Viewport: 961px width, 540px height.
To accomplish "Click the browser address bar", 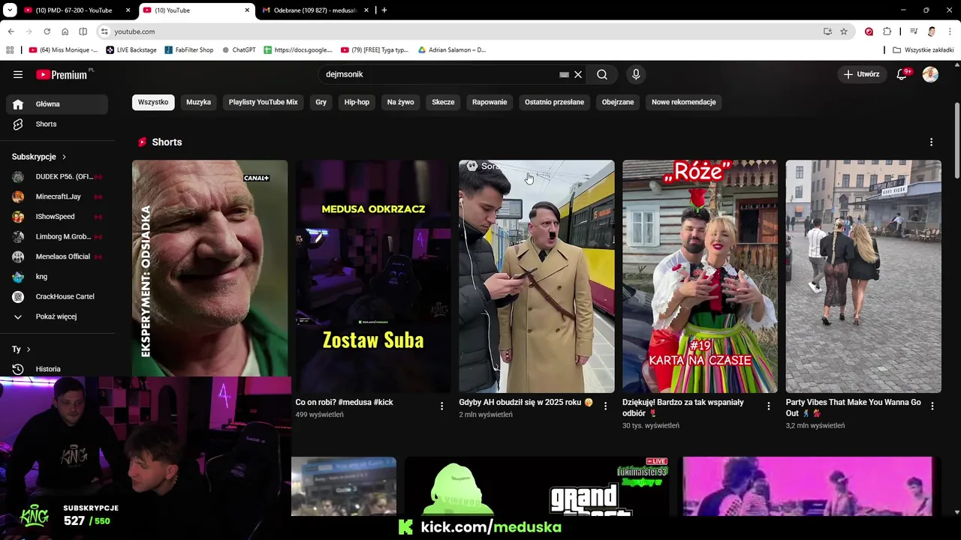I will point(465,31).
